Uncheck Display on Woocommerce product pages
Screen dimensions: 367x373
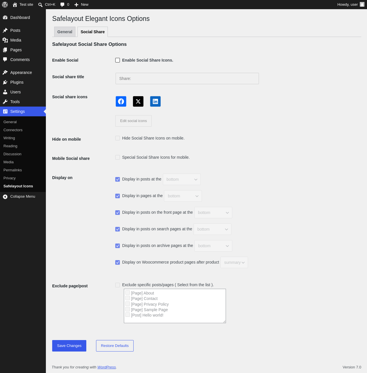(118, 262)
